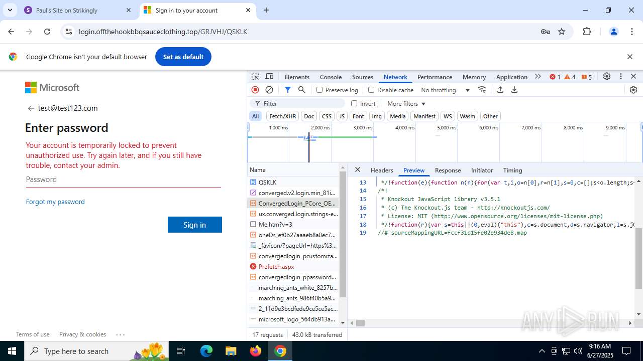Switch to the Elements tab
Screen dimensions: 643x361
tap(297, 77)
